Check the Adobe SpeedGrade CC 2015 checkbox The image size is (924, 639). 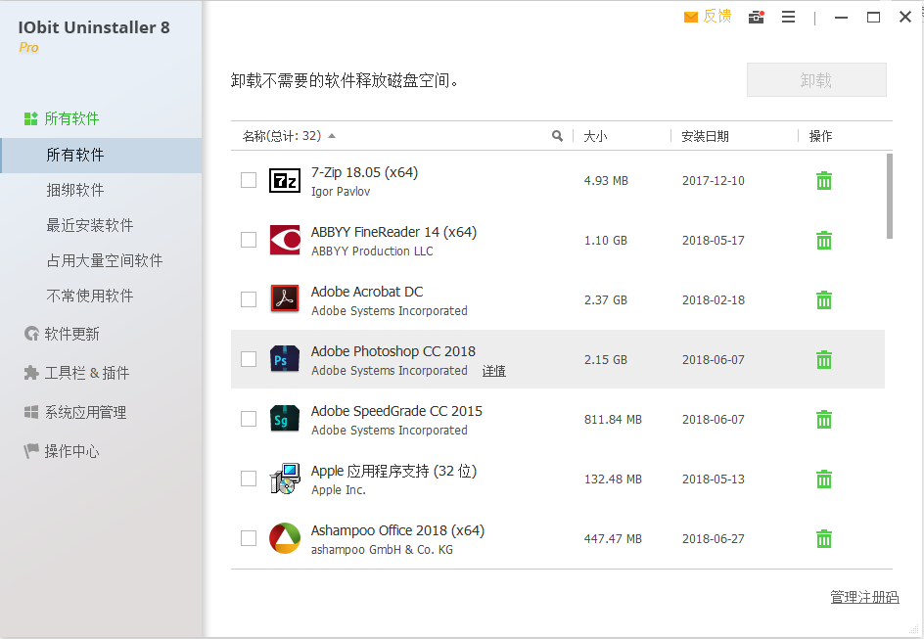[249, 419]
